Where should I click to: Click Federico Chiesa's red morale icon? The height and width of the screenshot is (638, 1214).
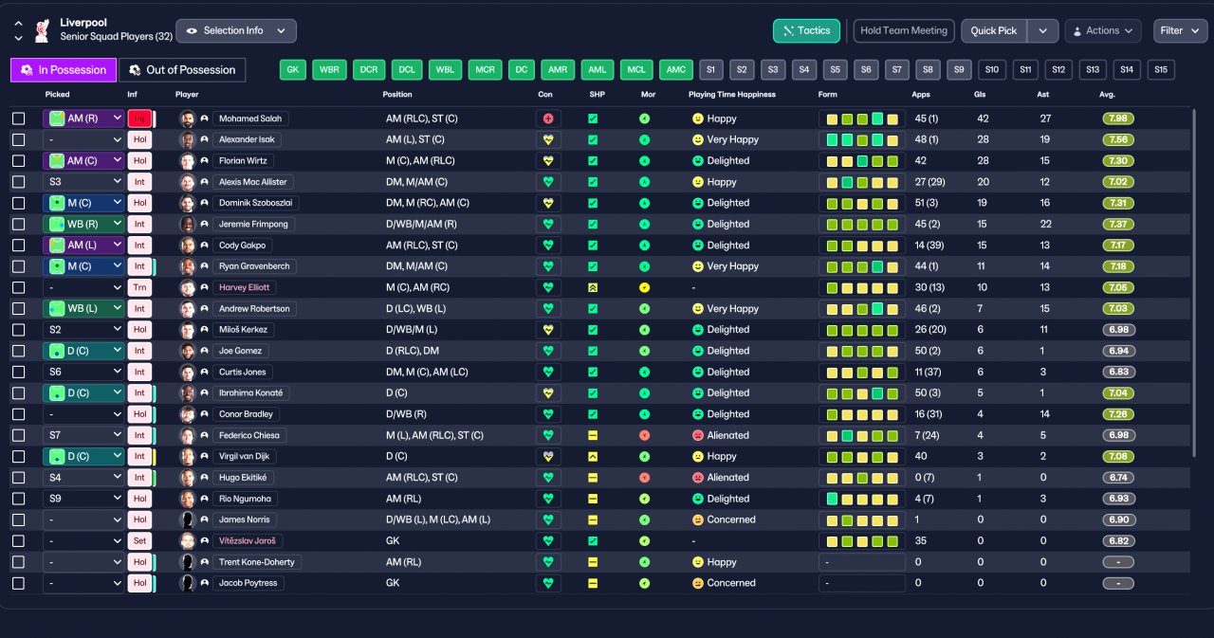pos(645,435)
